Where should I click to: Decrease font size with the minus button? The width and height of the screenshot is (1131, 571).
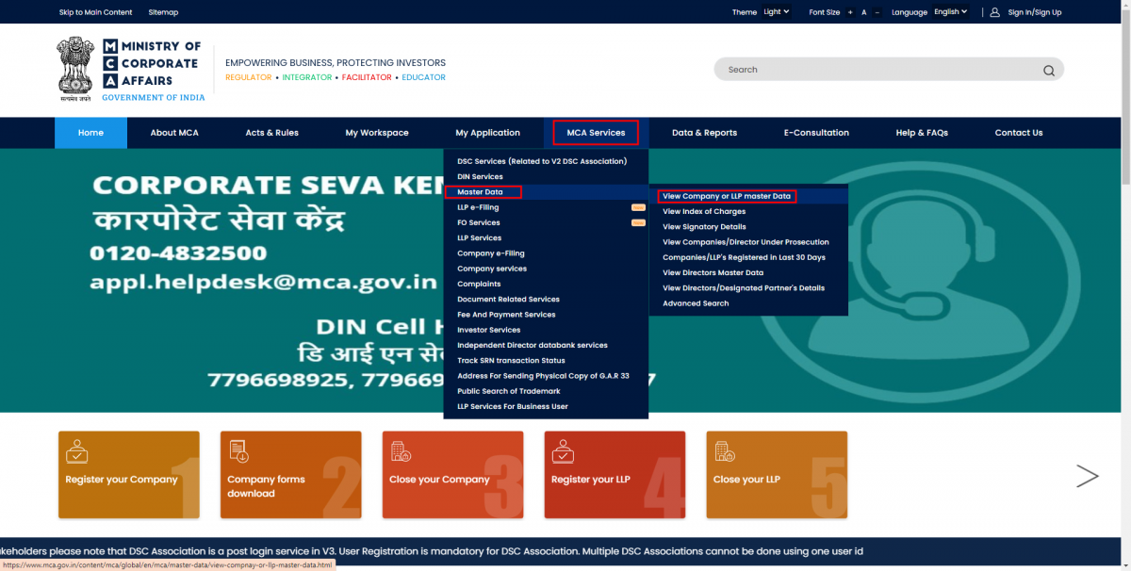[x=878, y=11]
